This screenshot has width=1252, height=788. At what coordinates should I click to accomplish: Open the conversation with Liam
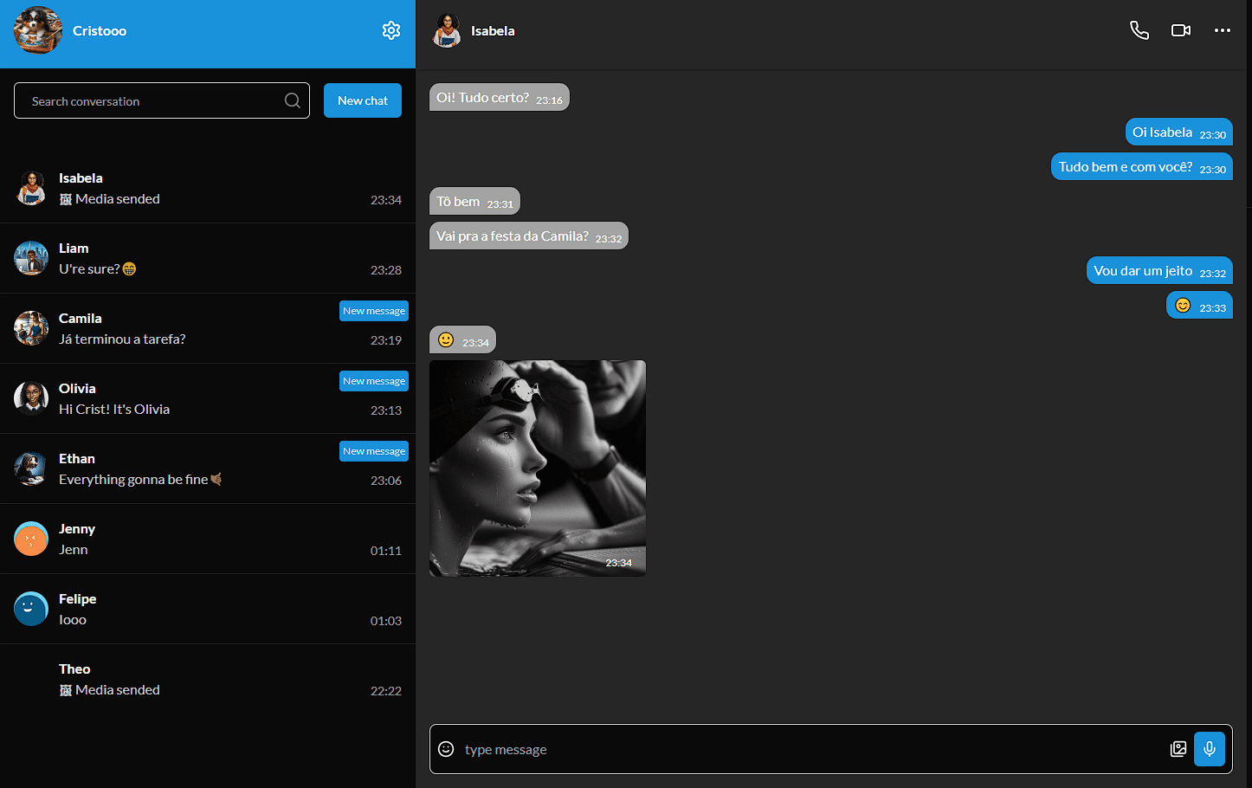pyautogui.click(x=208, y=258)
